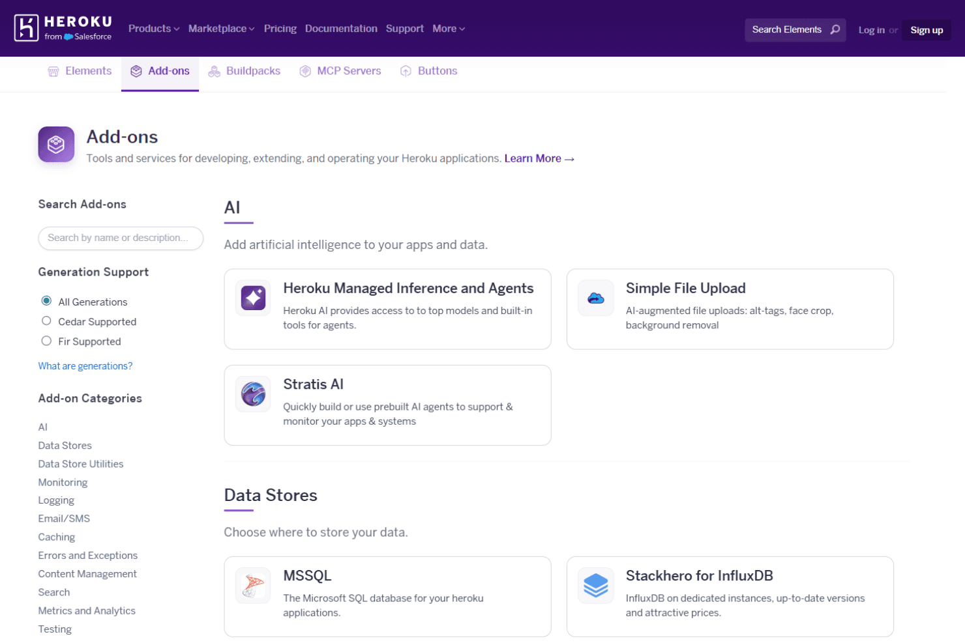Click the Buttons tab icon
This screenshot has height=643, width=965.
tap(406, 71)
